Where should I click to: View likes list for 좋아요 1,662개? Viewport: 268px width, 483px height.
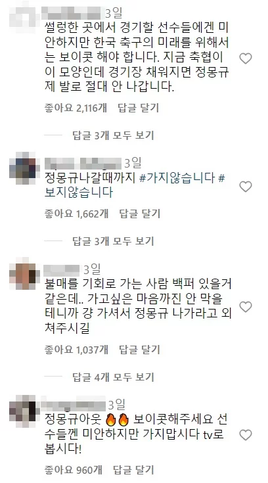(76, 214)
